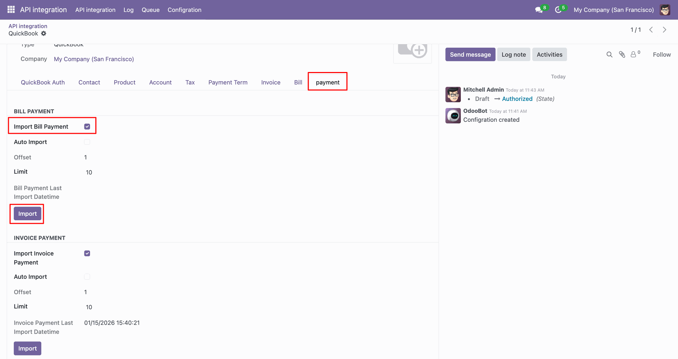678x359 pixels.
Task: Select the payment tab
Action: click(x=328, y=82)
